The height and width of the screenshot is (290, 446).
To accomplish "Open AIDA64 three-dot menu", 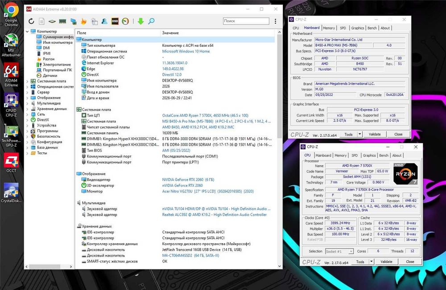I will coord(275,21).
